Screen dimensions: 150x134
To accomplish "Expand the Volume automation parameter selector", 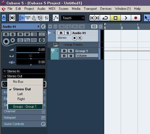I will 87,56.
